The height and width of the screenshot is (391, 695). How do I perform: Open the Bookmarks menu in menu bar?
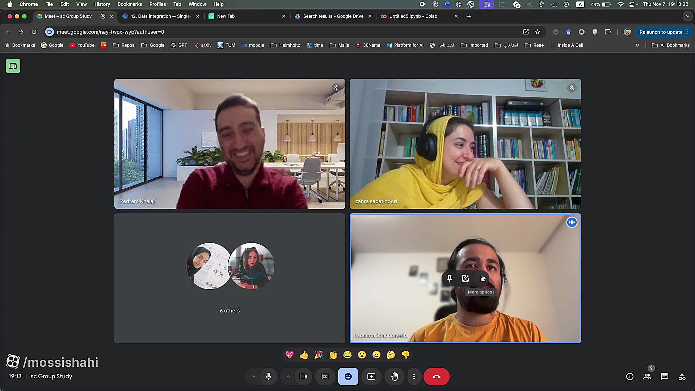(x=129, y=4)
